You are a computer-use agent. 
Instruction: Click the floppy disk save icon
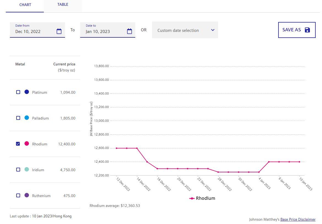pyautogui.click(x=307, y=30)
